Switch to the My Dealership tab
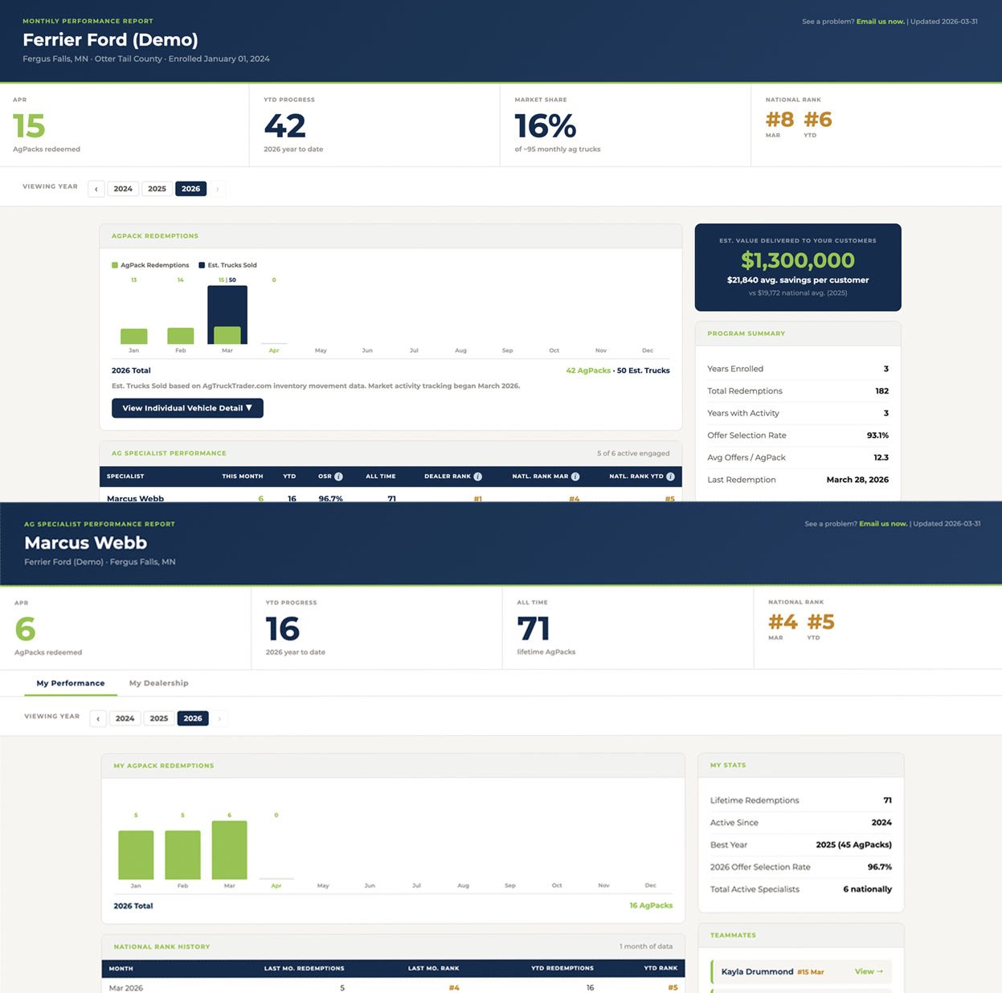This screenshot has width=1002, height=993. tap(158, 683)
